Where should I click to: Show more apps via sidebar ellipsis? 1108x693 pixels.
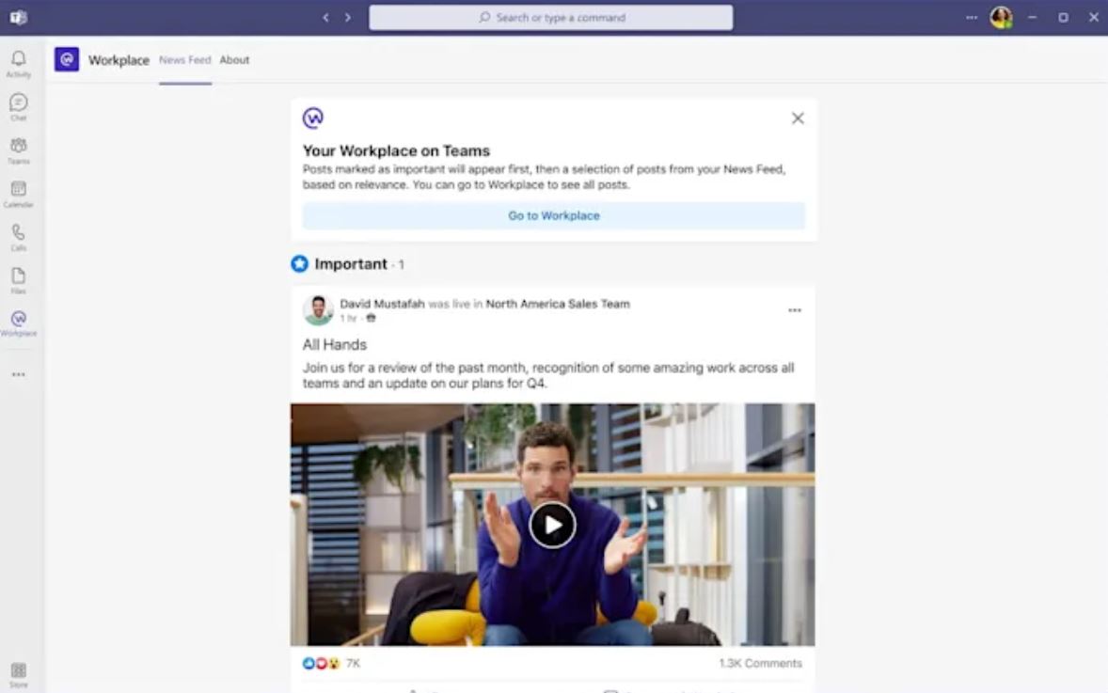tap(19, 374)
